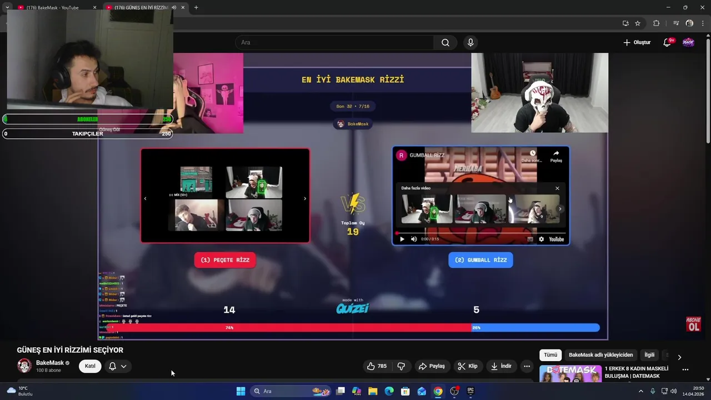Expand notification options chevron beside bell

(x=124, y=366)
